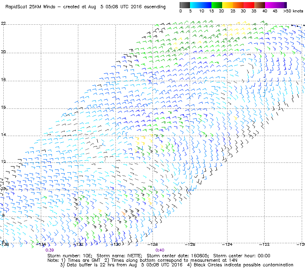
Task: Click the latitude label 20
Action: (x=3, y=52)
